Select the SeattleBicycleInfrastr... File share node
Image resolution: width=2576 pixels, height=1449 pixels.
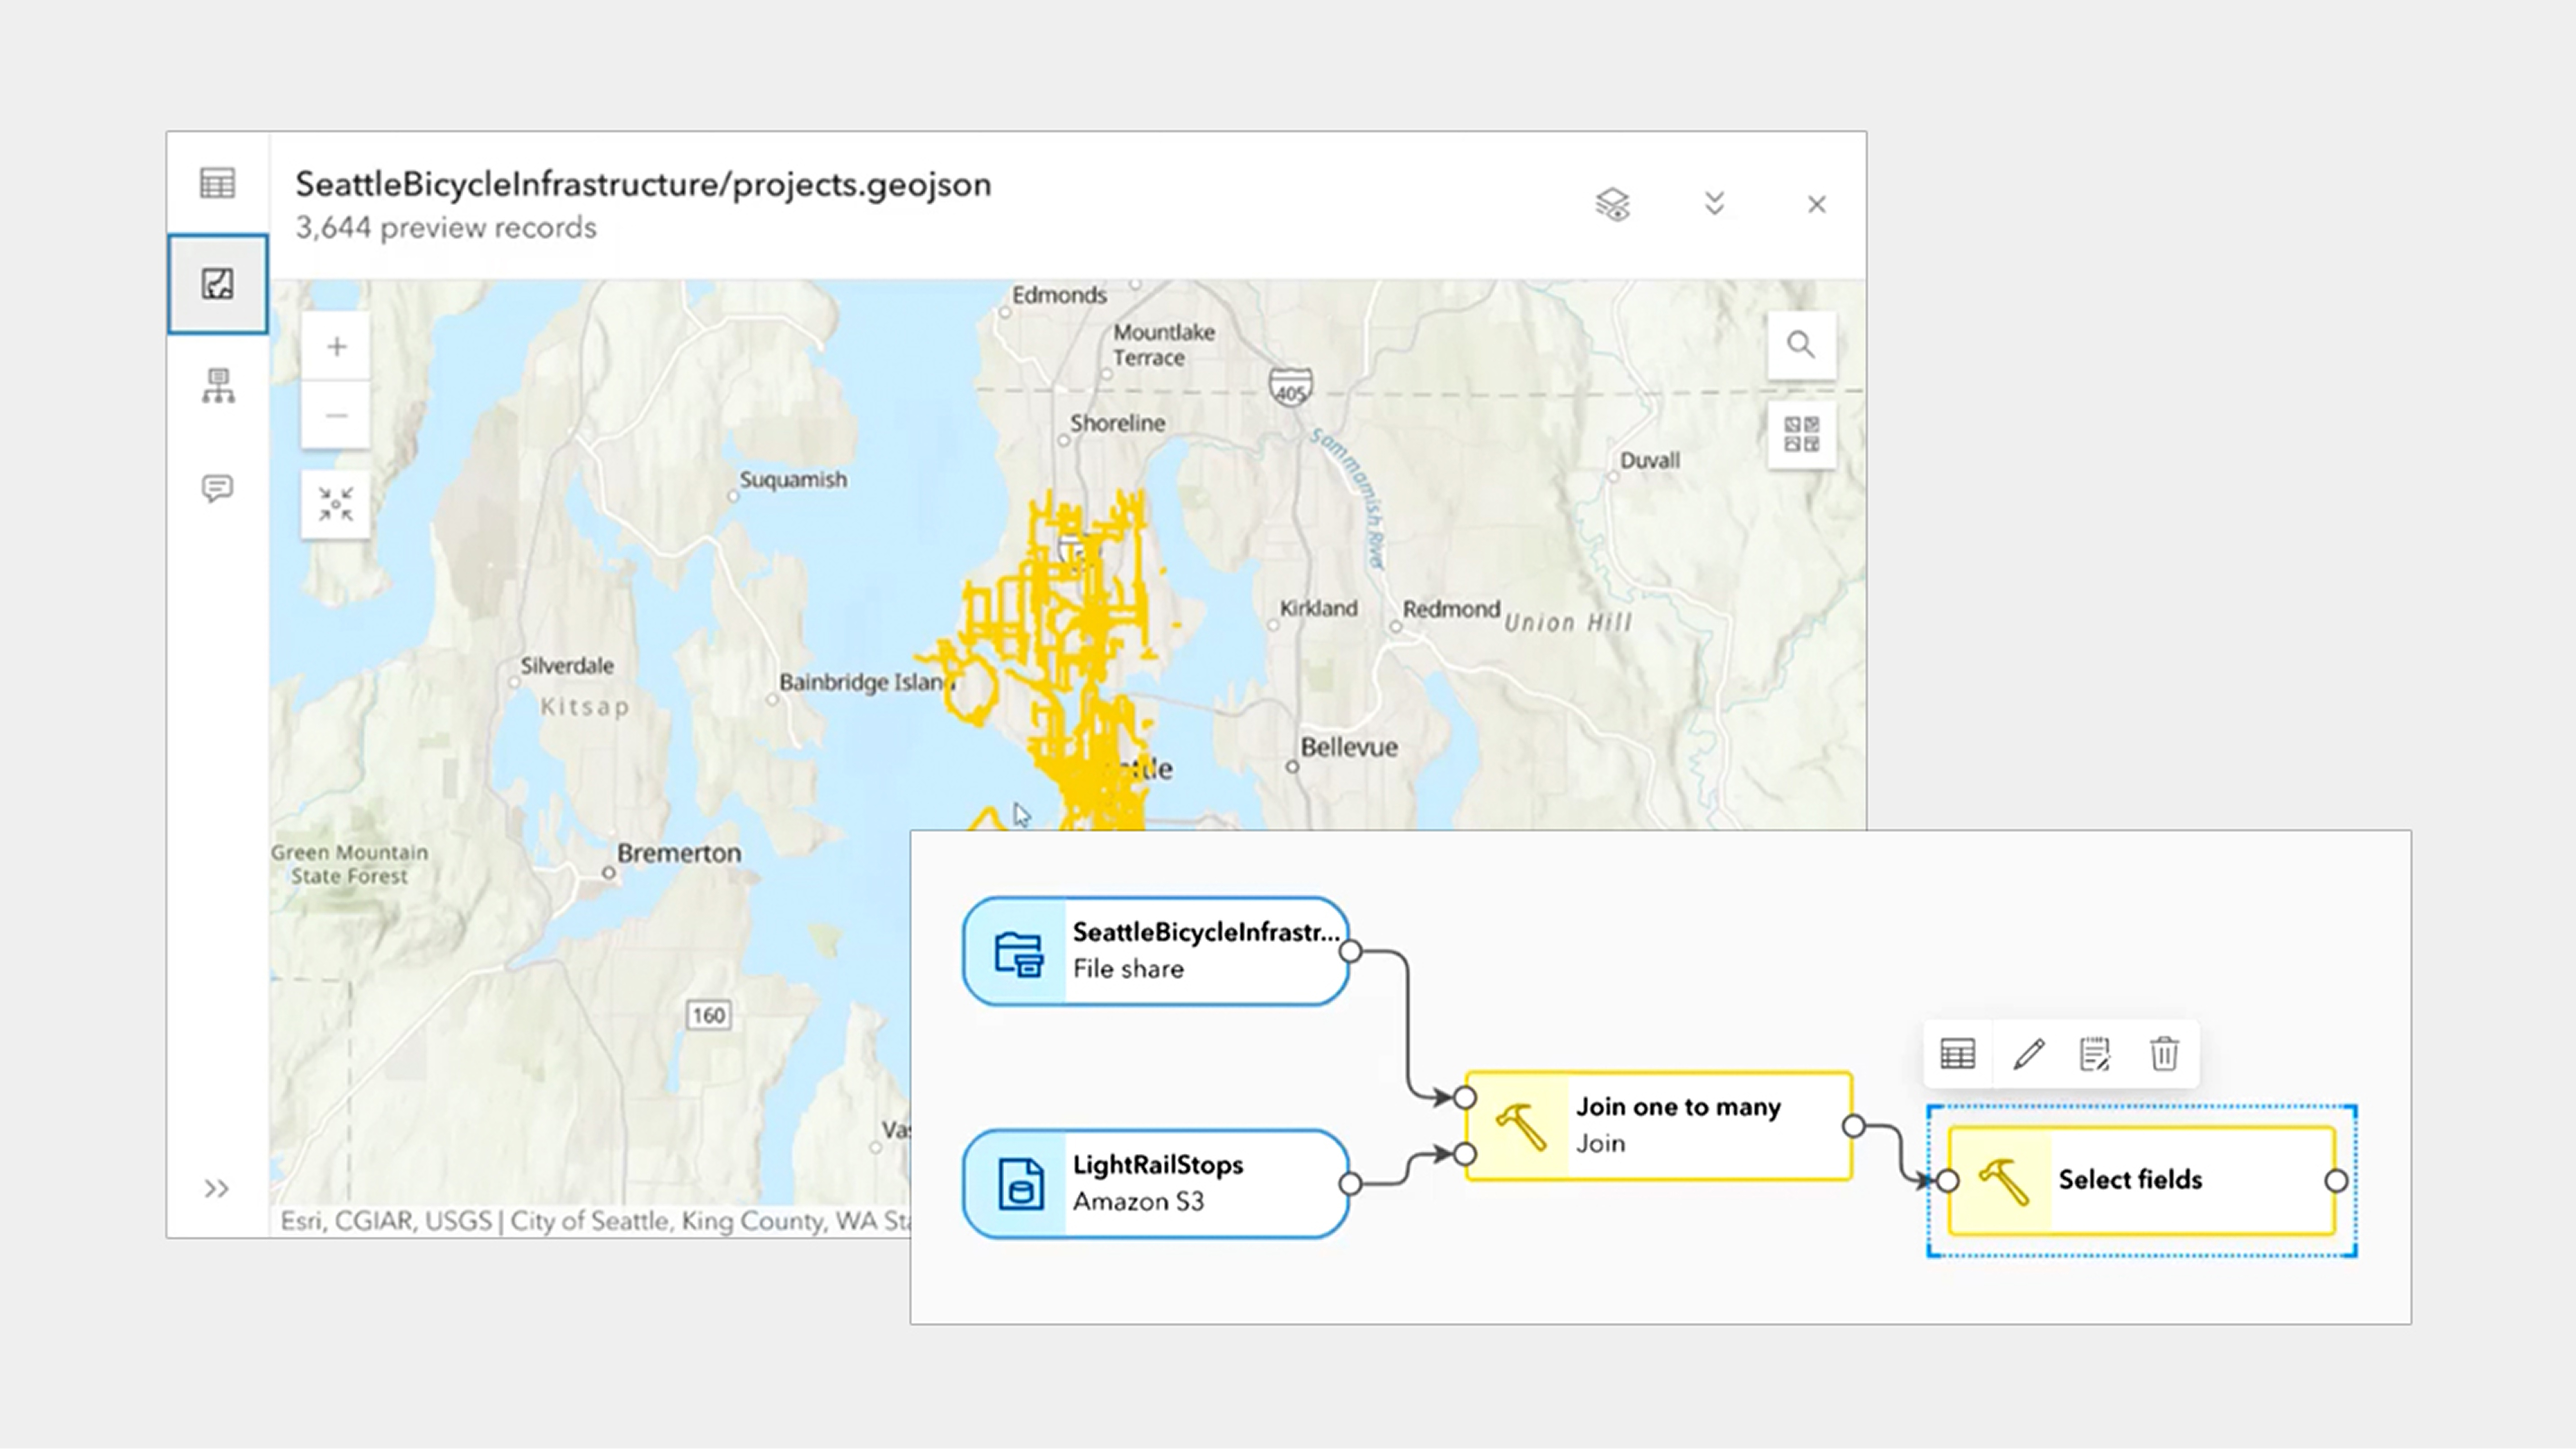click(x=1156, y=951)
